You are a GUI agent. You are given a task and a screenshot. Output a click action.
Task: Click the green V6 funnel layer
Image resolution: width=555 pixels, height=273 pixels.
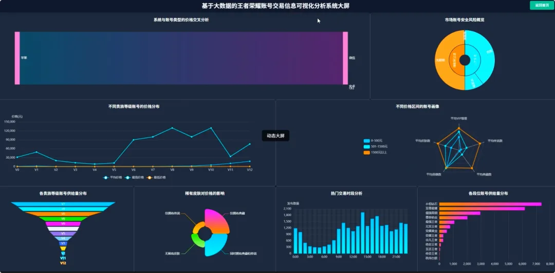[63, 219]
